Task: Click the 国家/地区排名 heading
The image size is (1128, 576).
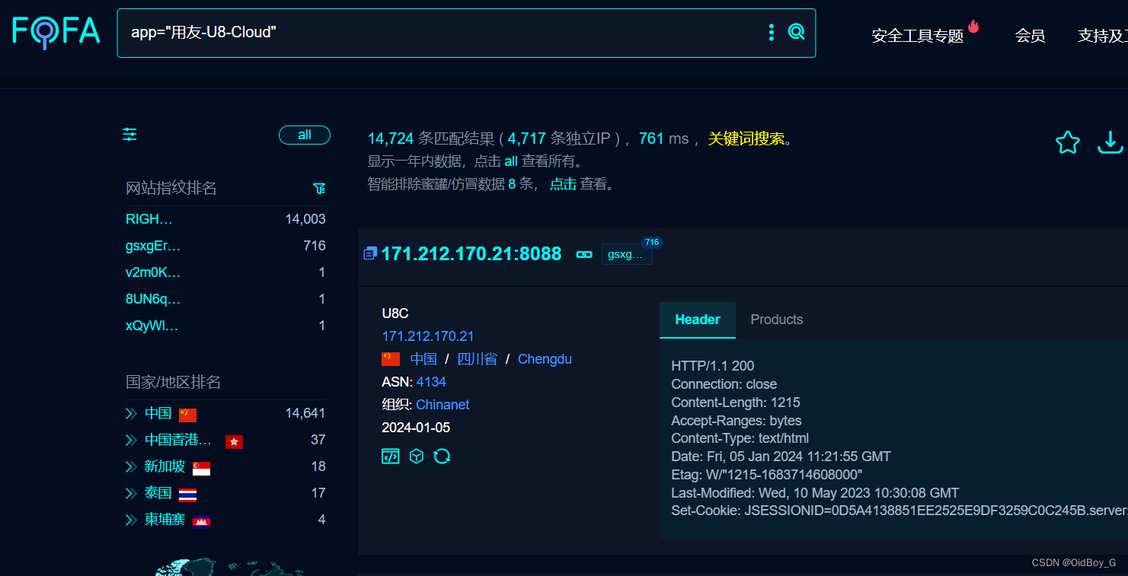Action: coord(174,382)
